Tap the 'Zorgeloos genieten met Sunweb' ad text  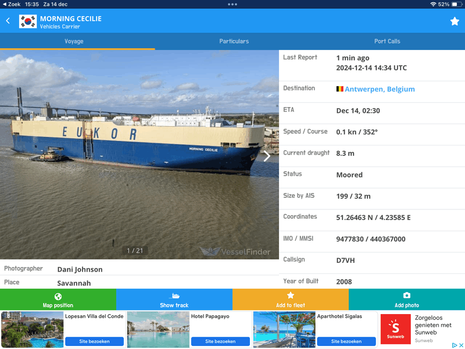433,325
